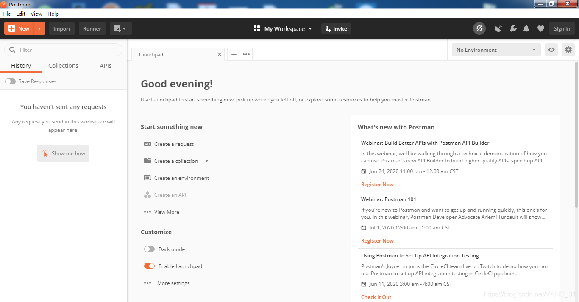Click View More under Start something new

pos(167,212)
